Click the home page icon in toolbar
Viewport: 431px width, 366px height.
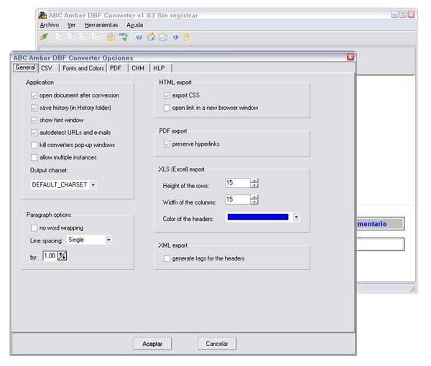click(x=151, y=37)
